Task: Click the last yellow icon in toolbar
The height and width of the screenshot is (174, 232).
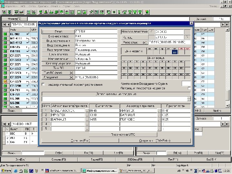Action: coord(147,12)
